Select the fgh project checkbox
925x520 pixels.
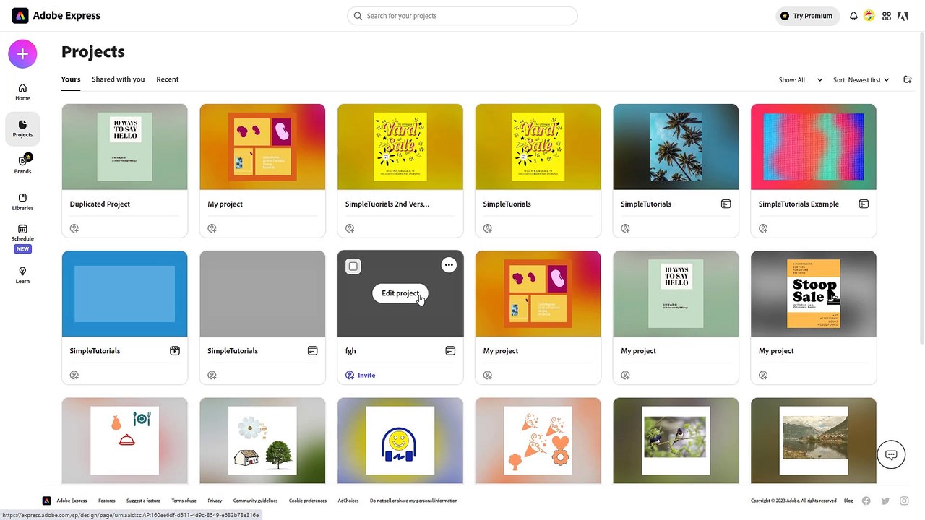coord(353,266)
